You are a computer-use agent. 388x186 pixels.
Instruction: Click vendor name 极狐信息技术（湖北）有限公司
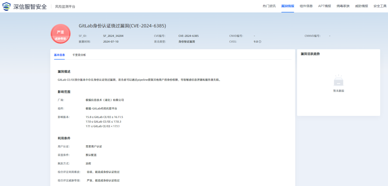click(105, 100)
